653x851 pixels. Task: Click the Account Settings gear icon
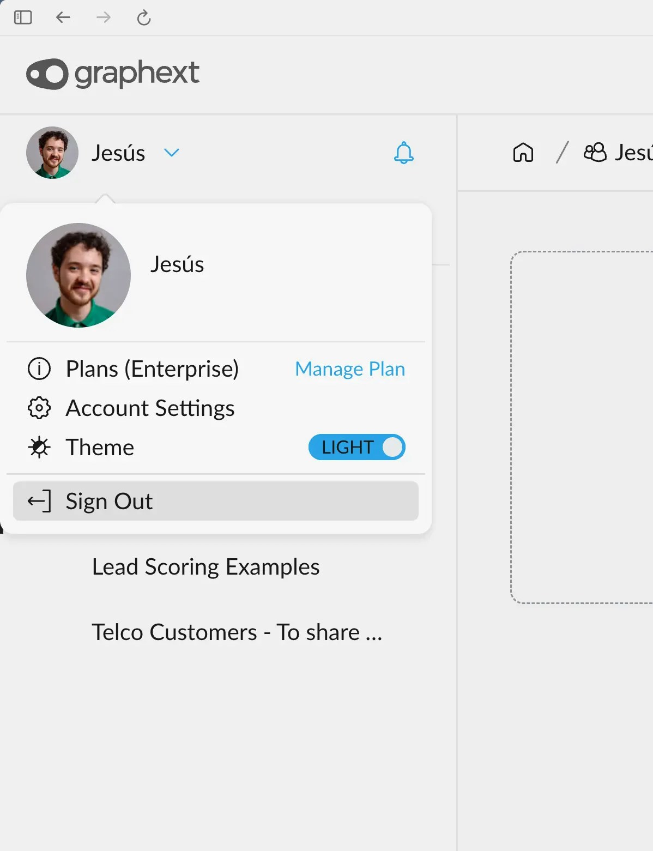tap(39, 408)
